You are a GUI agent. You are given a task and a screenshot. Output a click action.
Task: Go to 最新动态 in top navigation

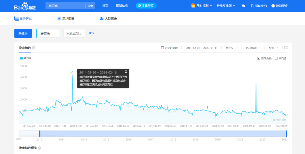(122, 6)
